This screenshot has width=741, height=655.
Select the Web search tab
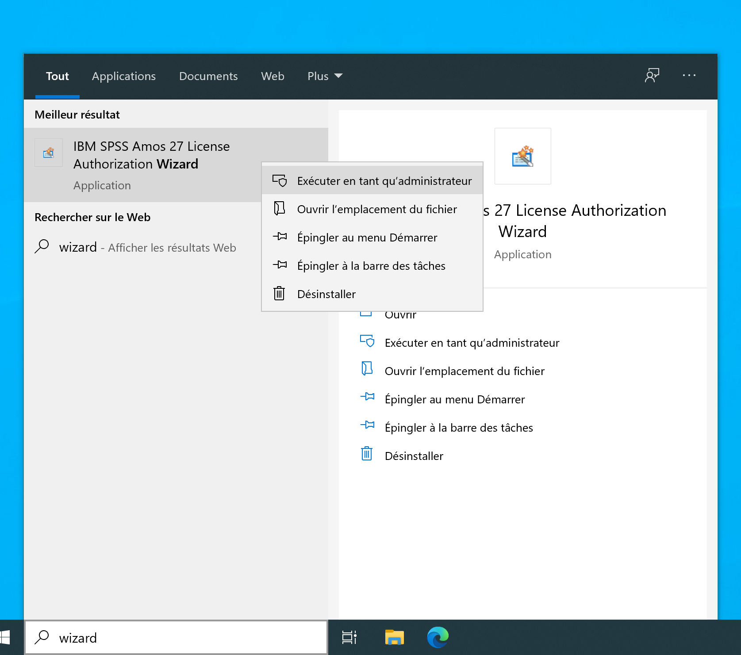[x=273, y=76]
